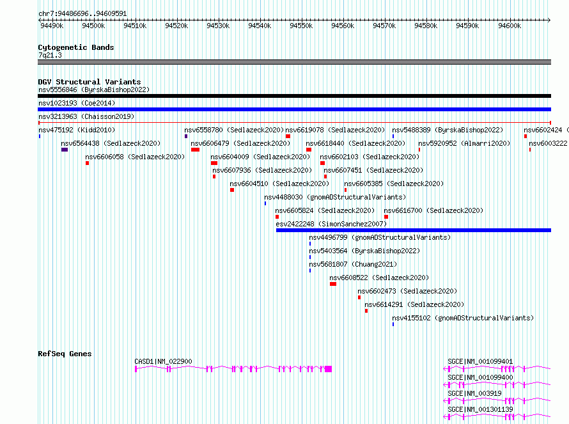Open the nsv6607936 (Sedlazeck2020) label
The height and width of the screenshot is (424, 569).
tap(262, 170)
